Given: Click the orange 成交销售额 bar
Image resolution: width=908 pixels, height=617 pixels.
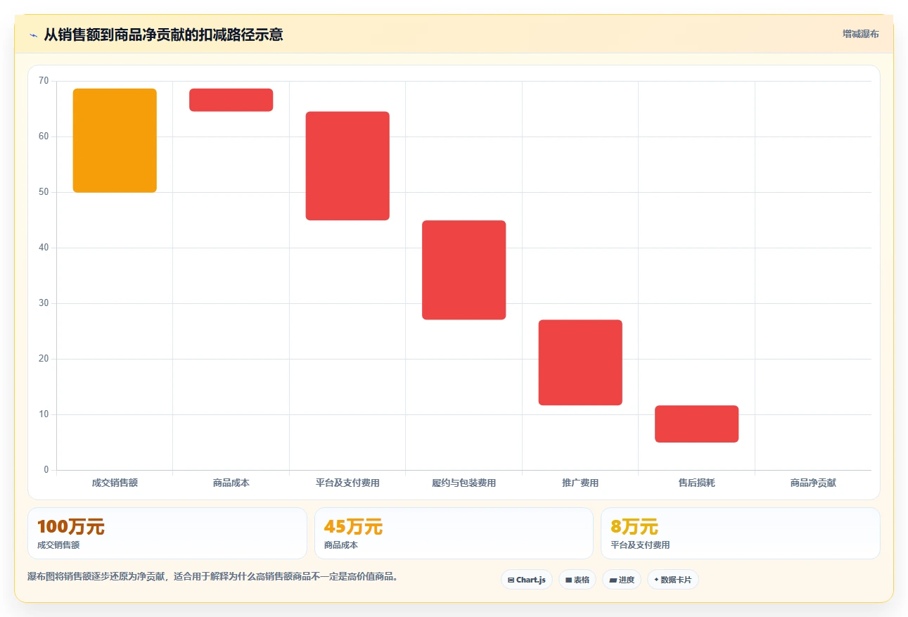Looking at the screenshot, I should 115,141.
